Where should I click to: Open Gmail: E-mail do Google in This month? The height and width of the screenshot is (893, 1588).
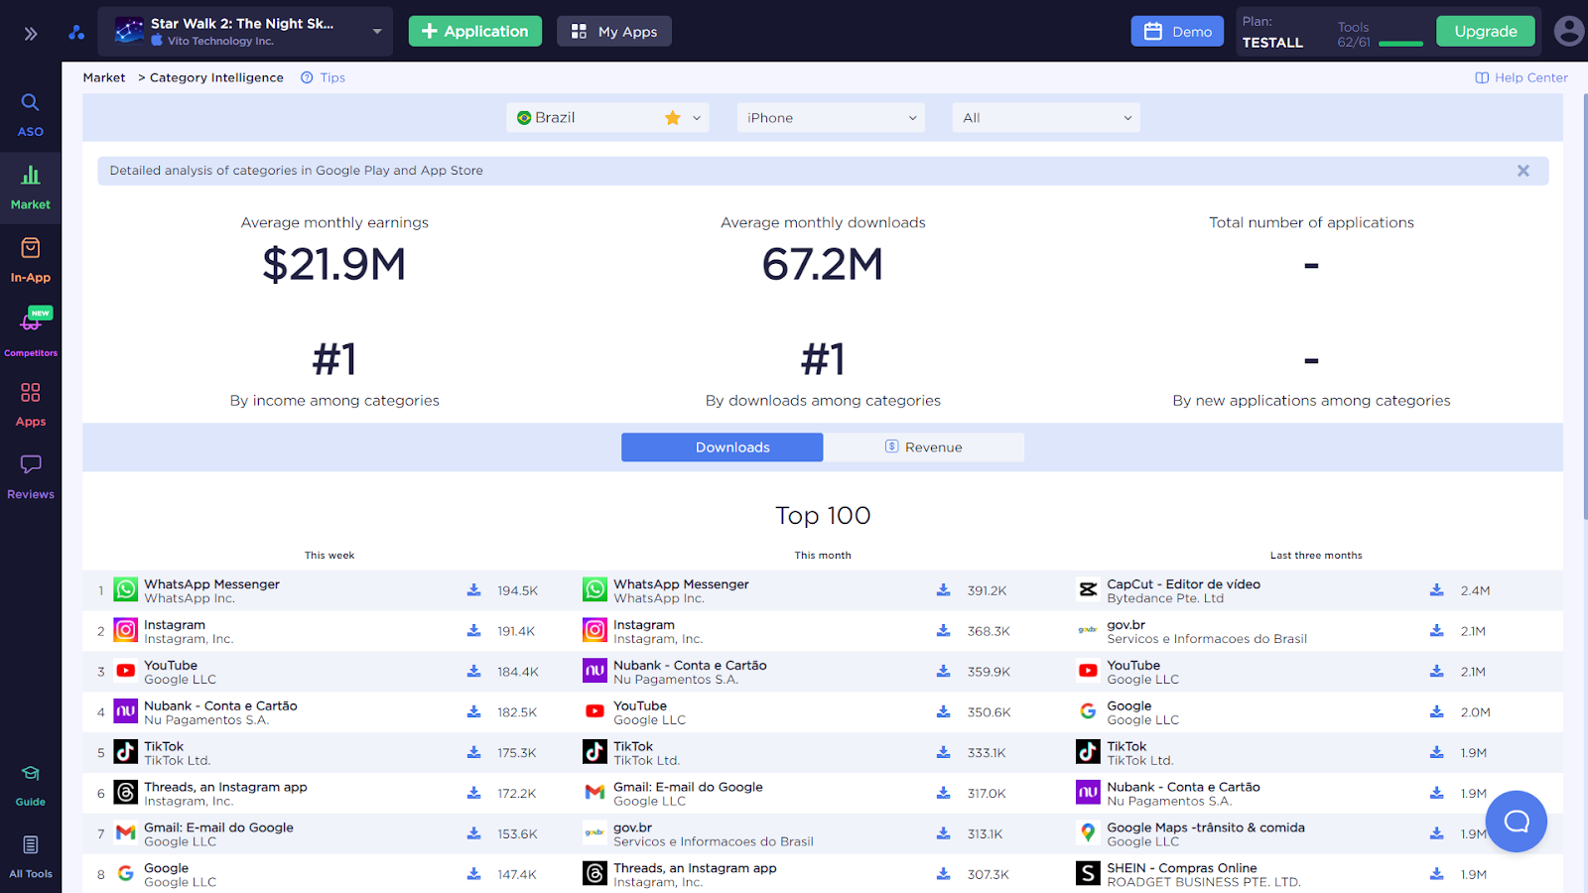[x=688, y=788]
